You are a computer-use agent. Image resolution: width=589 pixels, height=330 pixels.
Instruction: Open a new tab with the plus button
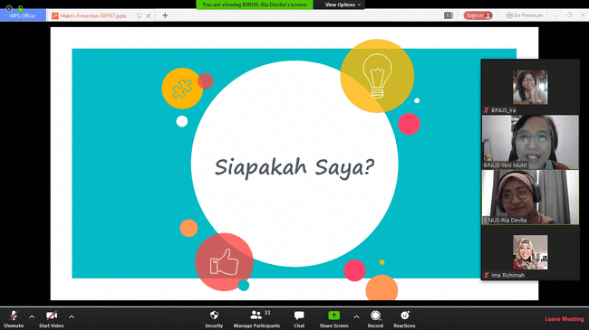click(165, 15)
